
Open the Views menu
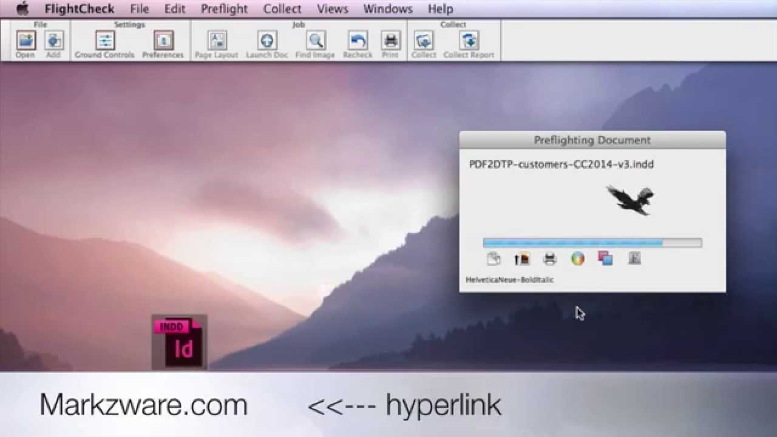333,8
